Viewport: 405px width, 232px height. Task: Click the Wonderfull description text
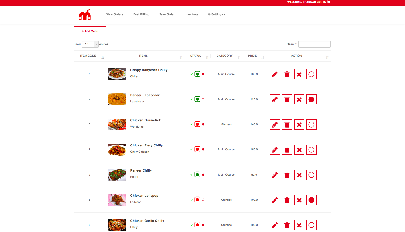[x=137, y=127]
